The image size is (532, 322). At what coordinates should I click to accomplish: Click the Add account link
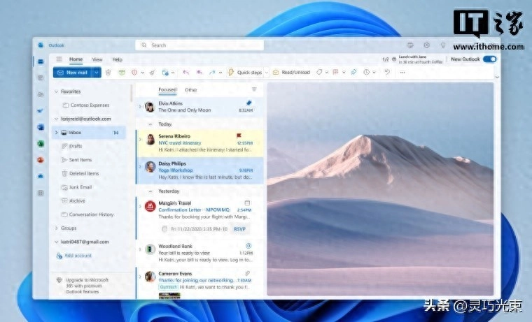coord(78,256)
